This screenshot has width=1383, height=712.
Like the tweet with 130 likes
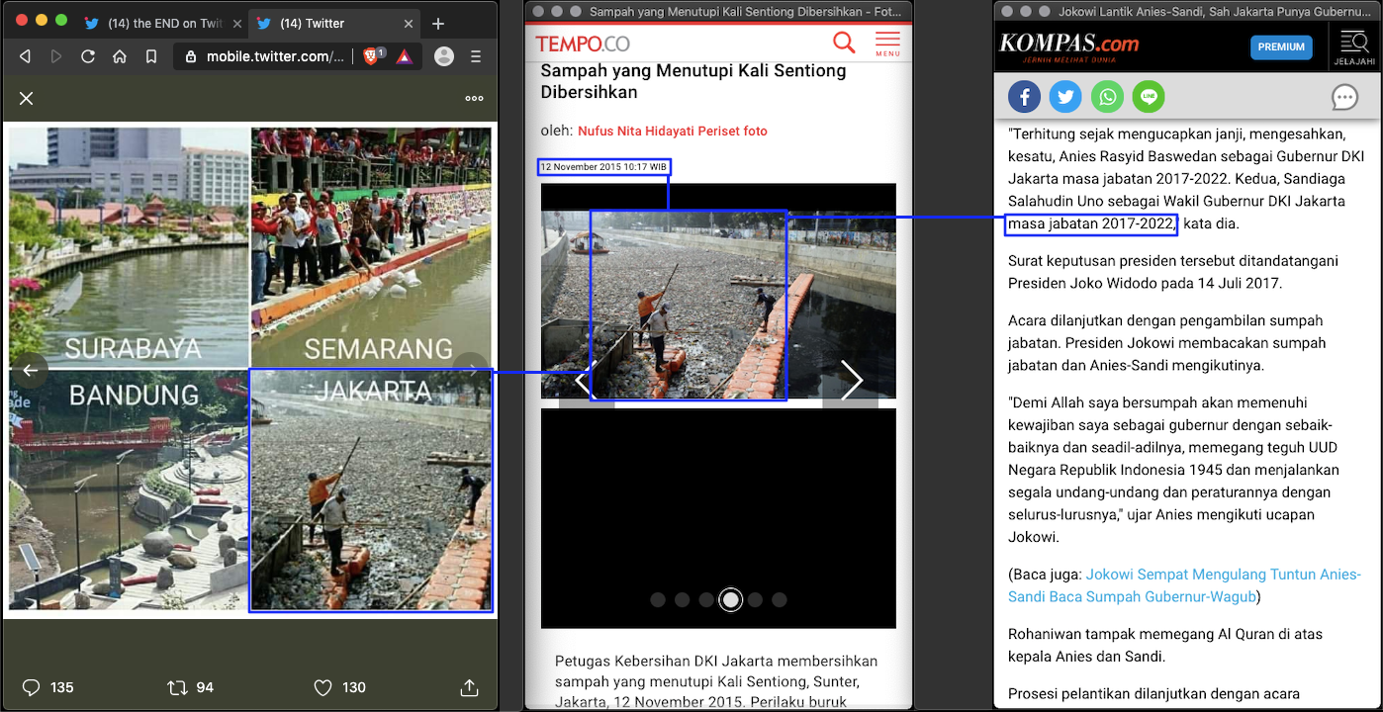[x=323, y=687]
